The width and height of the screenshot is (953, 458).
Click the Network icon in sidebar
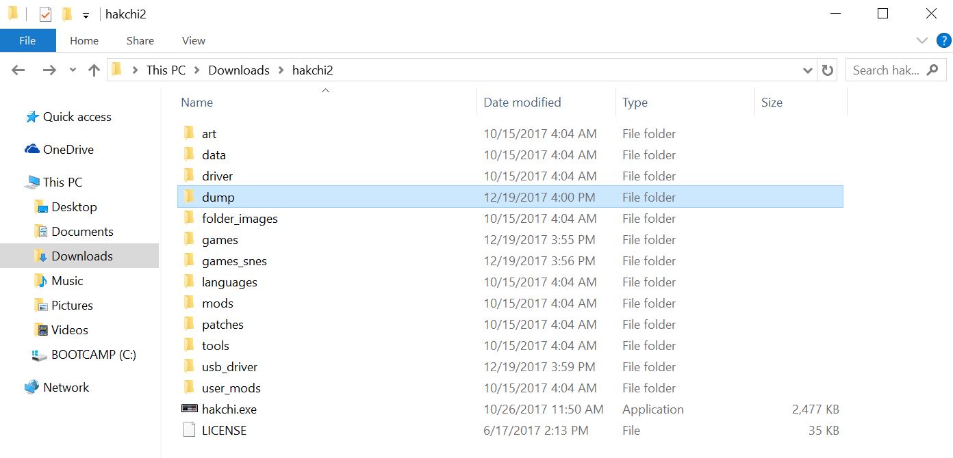(31, 388)
